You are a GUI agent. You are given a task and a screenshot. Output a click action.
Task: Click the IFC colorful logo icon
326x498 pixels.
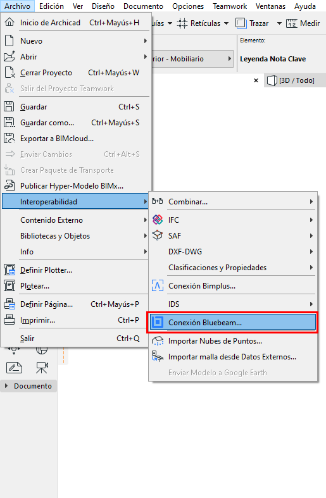pos(157,220)
